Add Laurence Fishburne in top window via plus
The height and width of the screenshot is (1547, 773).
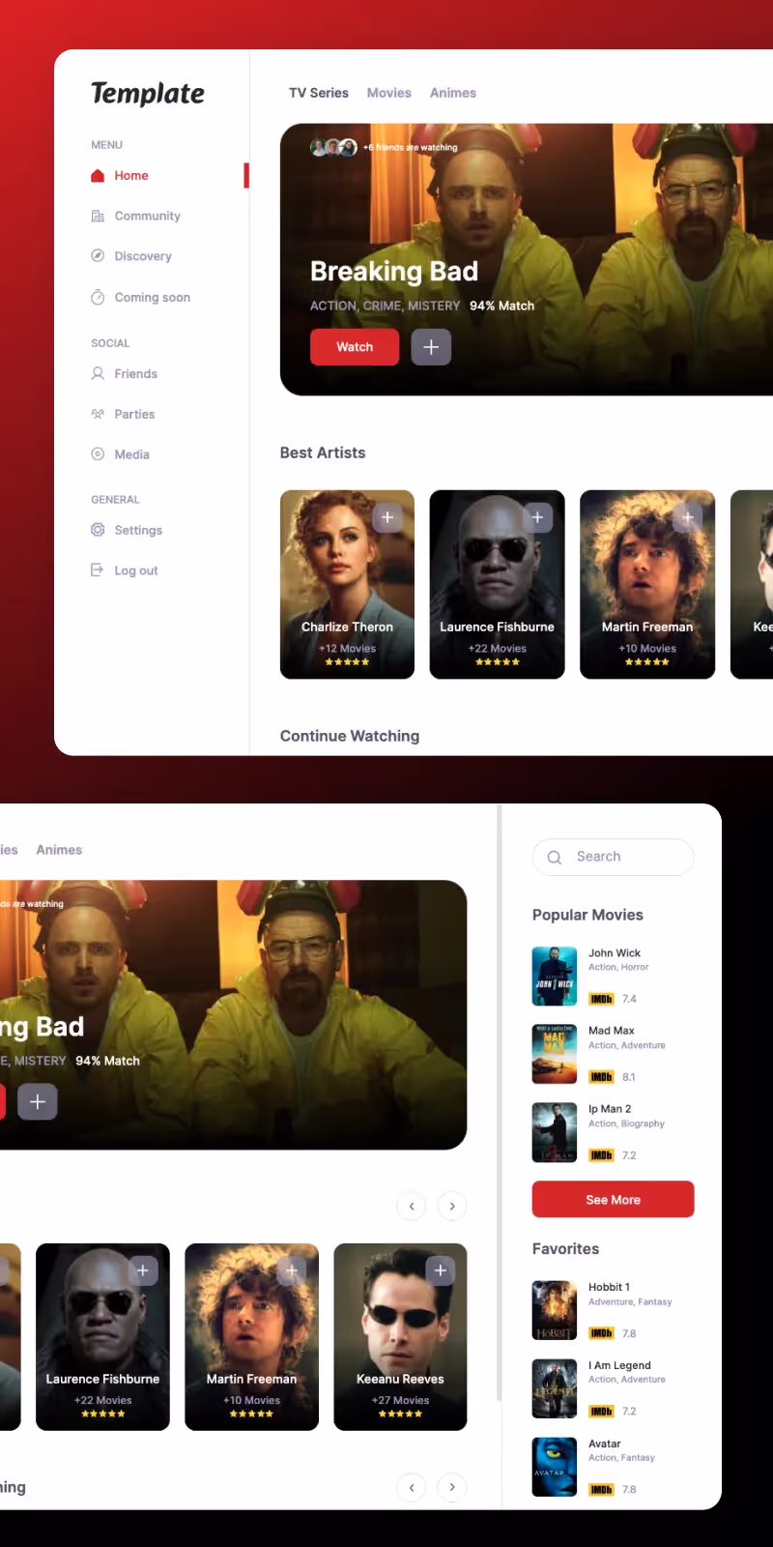537,517
